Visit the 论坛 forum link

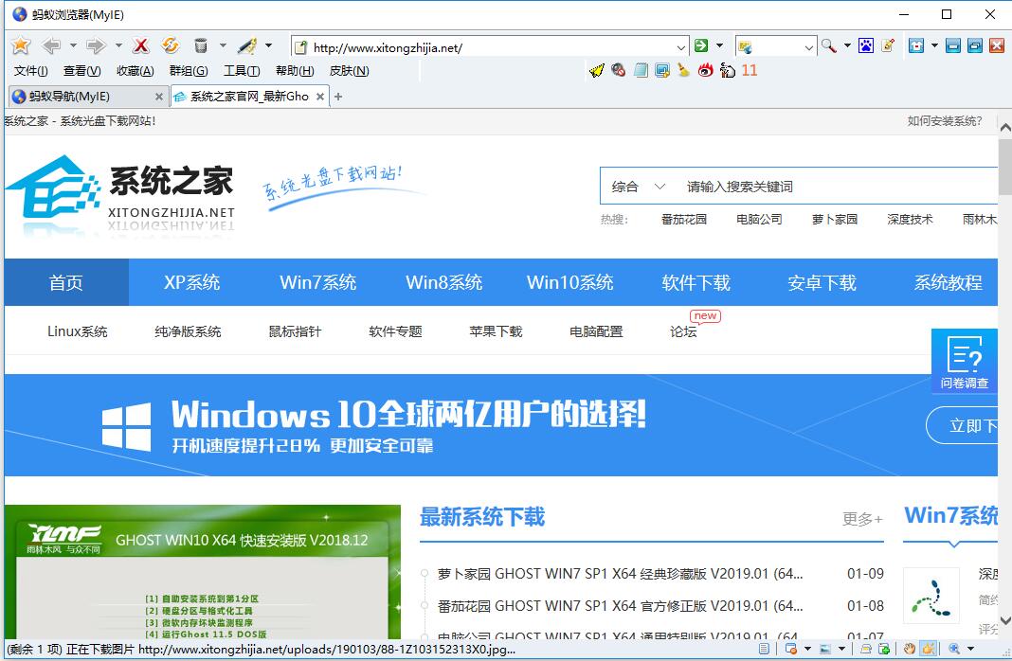click(x=683, y=331)
